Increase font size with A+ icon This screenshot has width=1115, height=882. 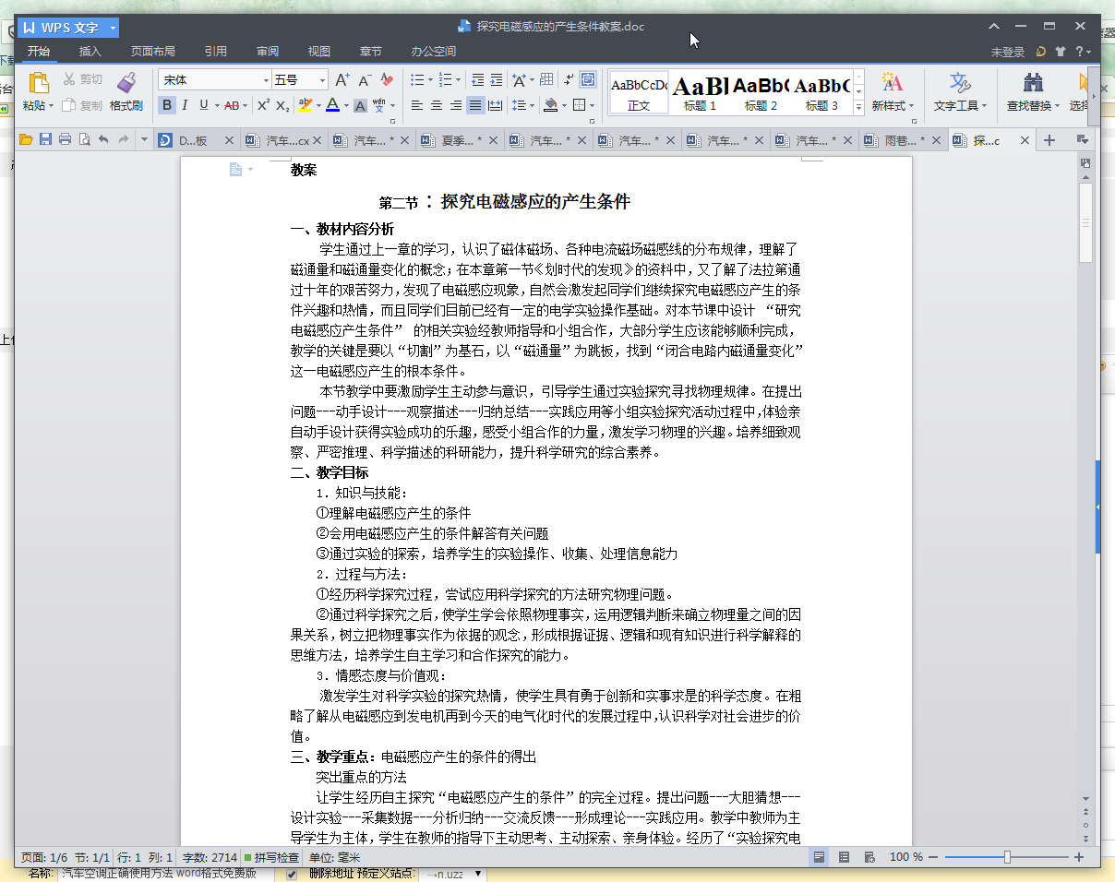[x=342, y=80]
